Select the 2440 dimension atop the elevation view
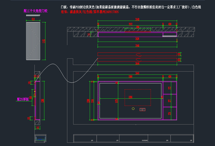 (x=137, y=73)
